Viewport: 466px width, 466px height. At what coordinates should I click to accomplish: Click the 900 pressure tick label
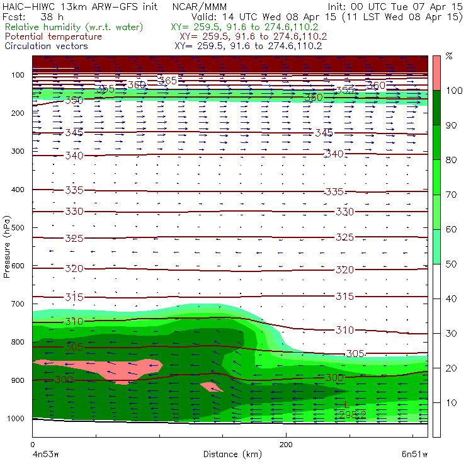click(18, 380)
